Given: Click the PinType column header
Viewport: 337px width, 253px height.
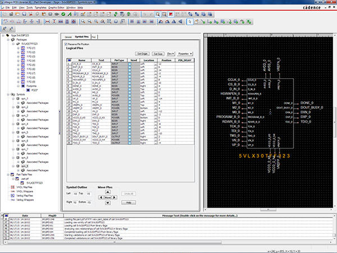Looking at the screenshot, I should pyautogui.click(x=119, y=60).
